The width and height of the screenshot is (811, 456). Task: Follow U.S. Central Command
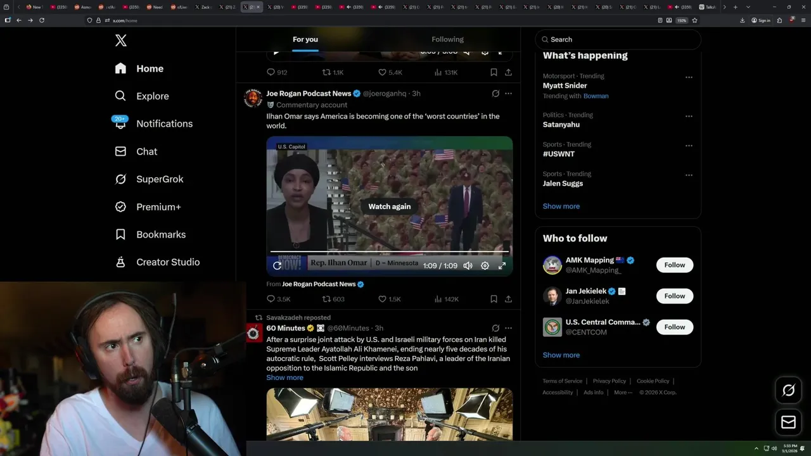click(675, 327)
